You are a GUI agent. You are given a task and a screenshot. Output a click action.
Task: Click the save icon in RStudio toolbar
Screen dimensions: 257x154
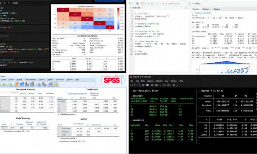coord(148,3)
